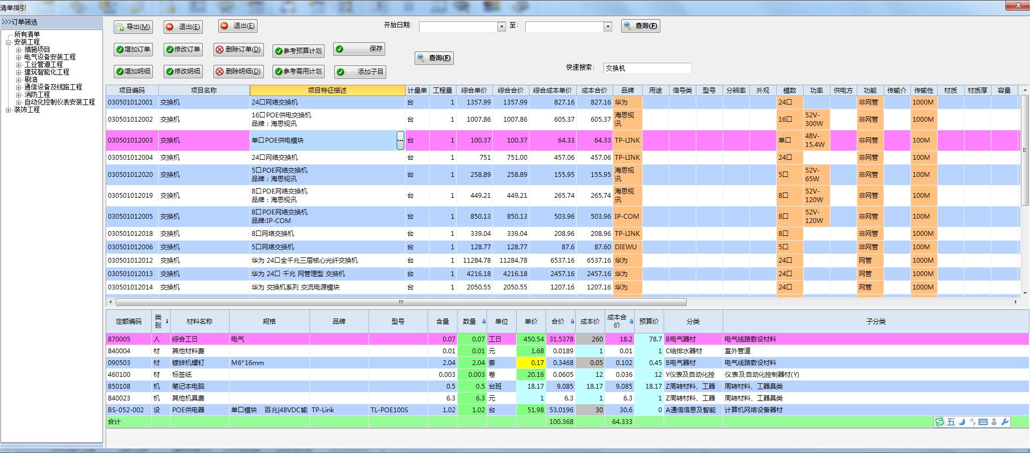Expand the 工业管道工程 tree node
This screenshot has width=1030, height=453.
pos(18,64)
